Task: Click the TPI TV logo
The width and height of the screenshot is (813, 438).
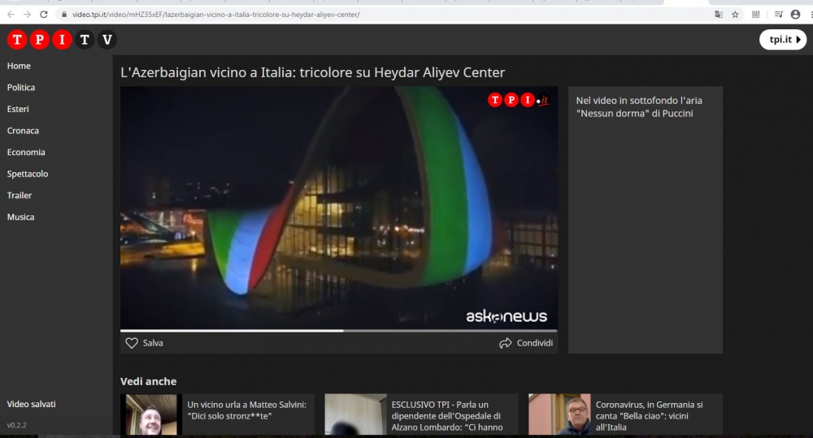Action: [x=63, y=39]
